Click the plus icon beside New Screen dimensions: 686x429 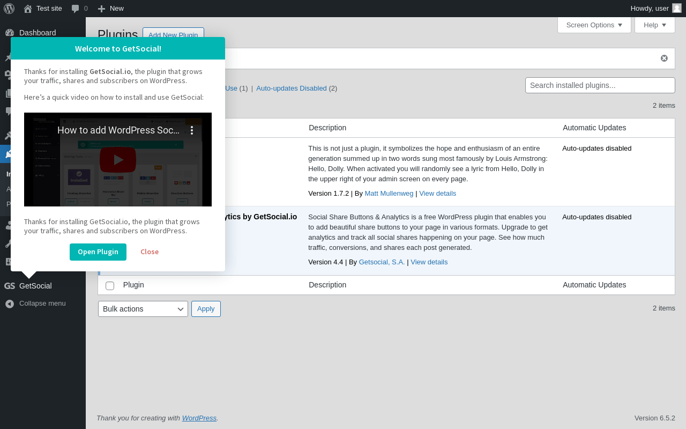pos(101,9)
